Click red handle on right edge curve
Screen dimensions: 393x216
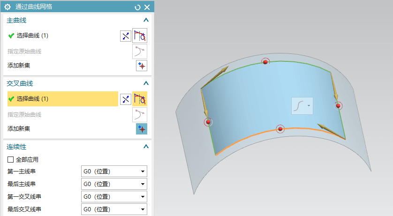click(x=338, y=106)
